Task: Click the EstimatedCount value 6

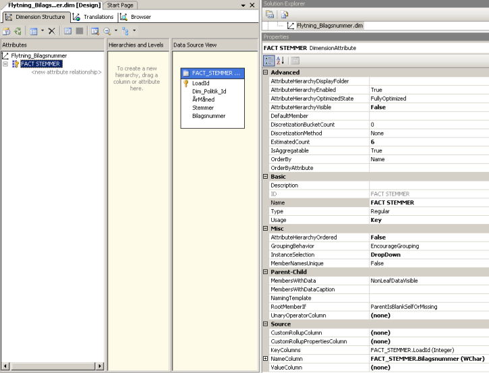Action: coord(372,142)
